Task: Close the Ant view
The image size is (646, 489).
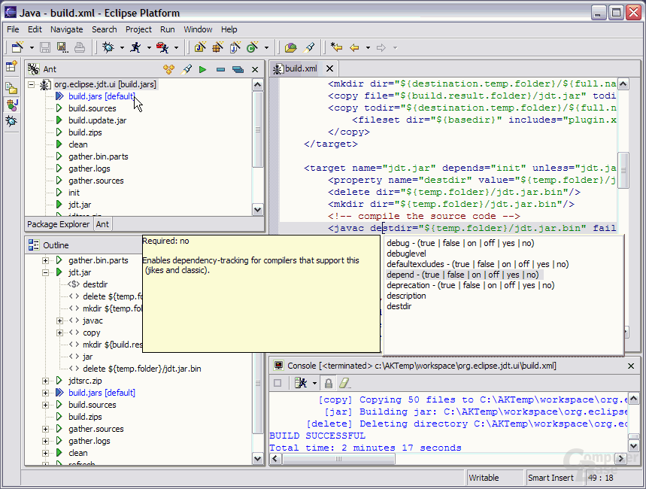Action: (x=255, y=69)
